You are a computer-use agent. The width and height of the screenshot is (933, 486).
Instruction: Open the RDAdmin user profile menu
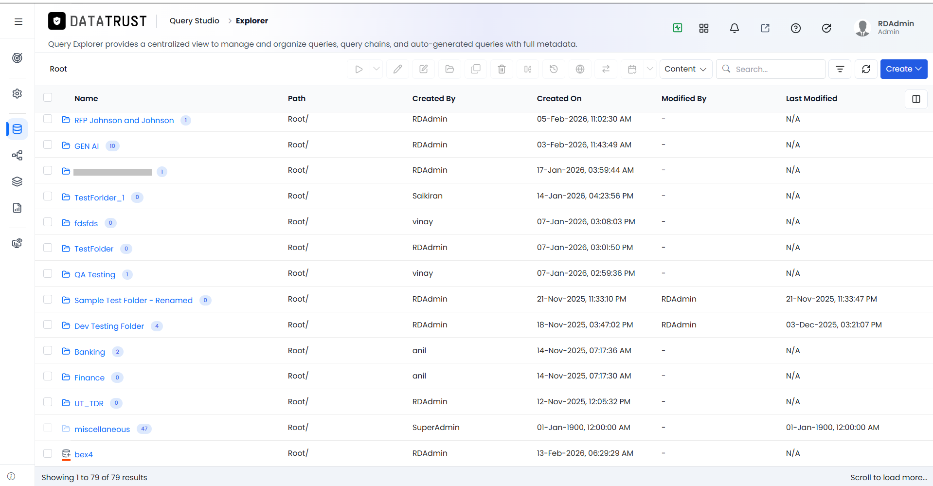[884, 28]
